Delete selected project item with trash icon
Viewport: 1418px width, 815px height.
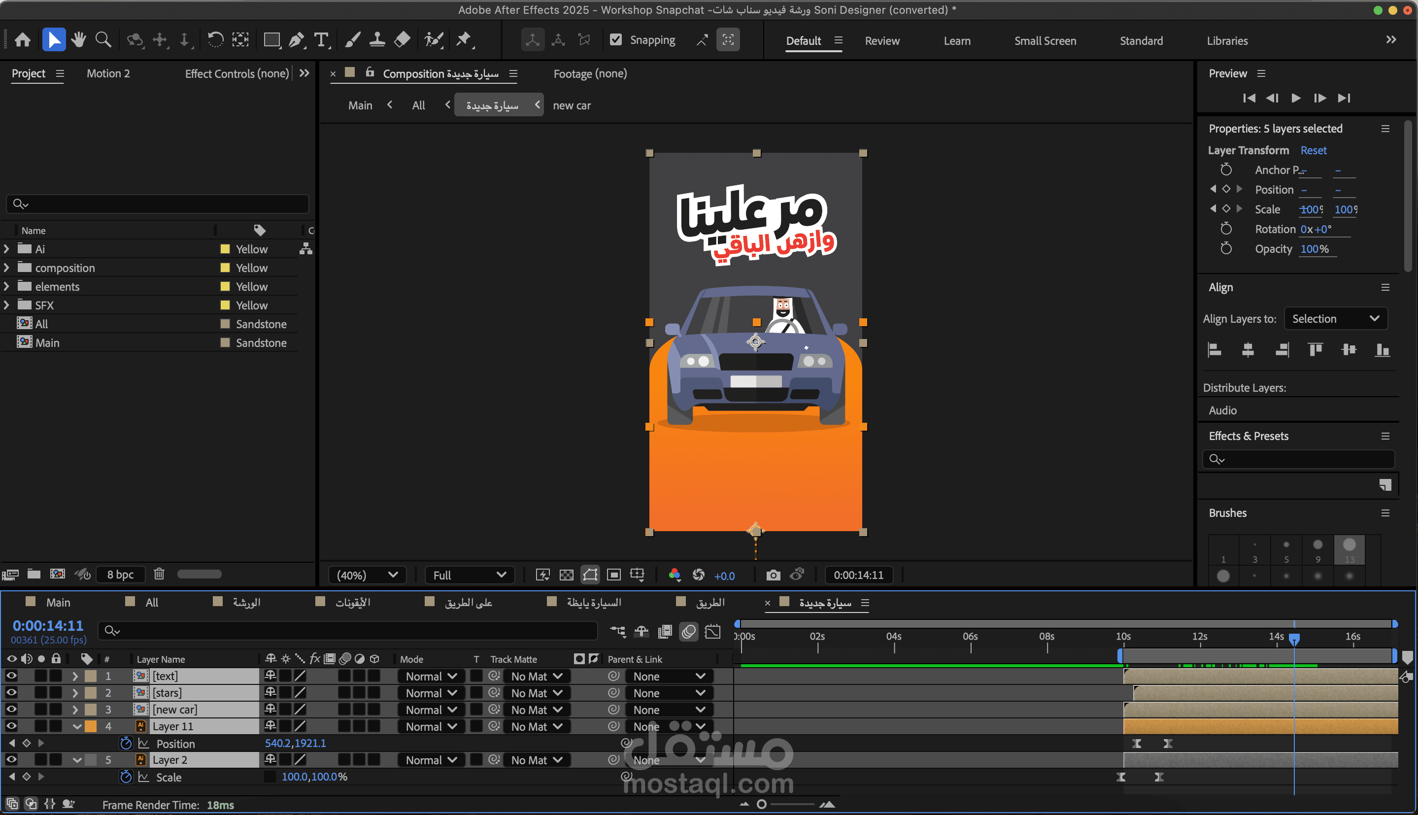pyautogui.click(x=159, y=574)
